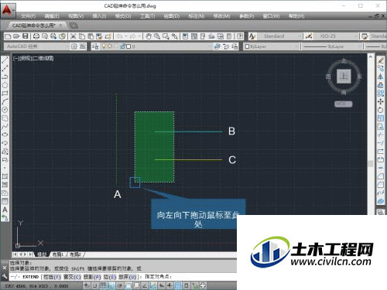Open the AutoCAD 经典 workspace dropdown
The image size is (387, 290).
click(36, 46)
